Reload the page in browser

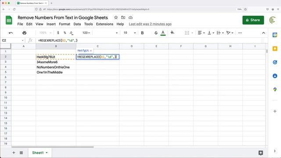coord(14,9)
